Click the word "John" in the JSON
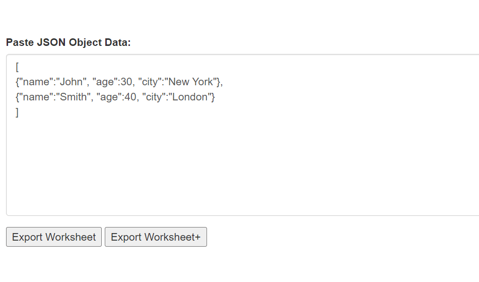 (71, 82)
